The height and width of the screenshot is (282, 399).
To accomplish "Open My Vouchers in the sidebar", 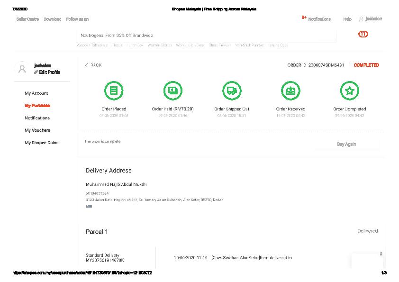I will [x=37, y=130].
